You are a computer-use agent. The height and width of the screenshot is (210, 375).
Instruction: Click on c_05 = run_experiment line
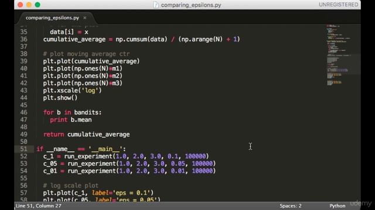[x=129, y=164]
